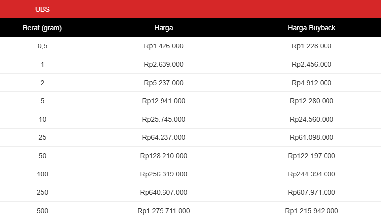Select the Harga column header
381x218 pixels.
tap(163, 28)
